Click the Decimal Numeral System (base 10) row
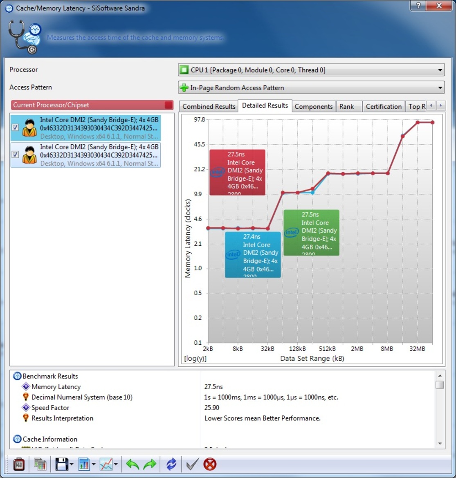 [x=82, y=397]
